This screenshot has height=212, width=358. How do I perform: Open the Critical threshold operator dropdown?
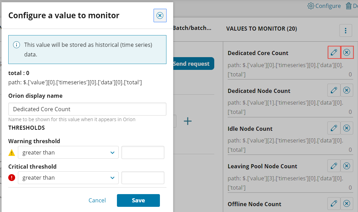68,178
